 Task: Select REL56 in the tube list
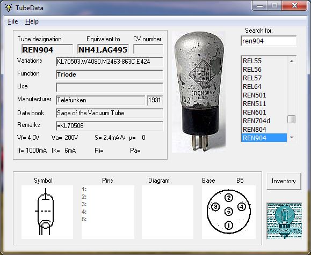click(x=264, y=70)
